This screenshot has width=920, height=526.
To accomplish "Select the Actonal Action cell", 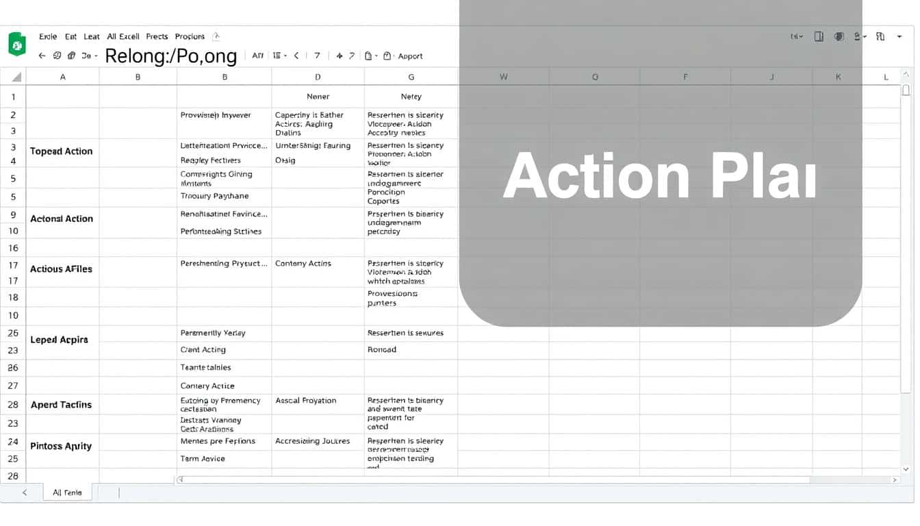I will [x=61, y=218].
